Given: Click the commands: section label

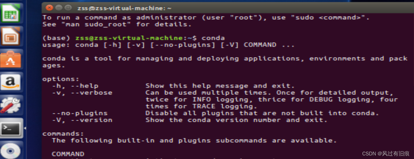Looking at the screenshot, I should pyautogui.click(x=63, y=134).
